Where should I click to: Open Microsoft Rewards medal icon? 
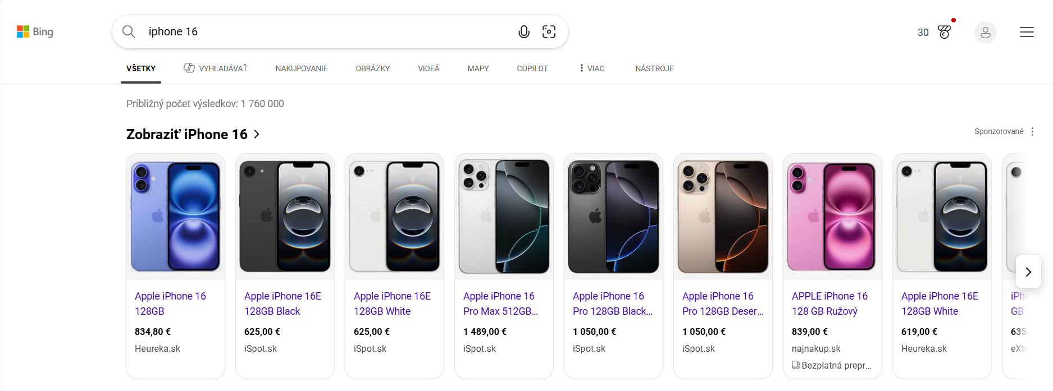coord(945,32)
